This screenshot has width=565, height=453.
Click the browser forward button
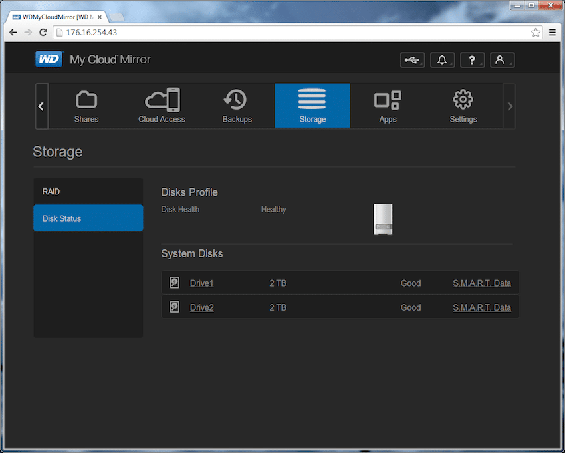tap(28, 33)
